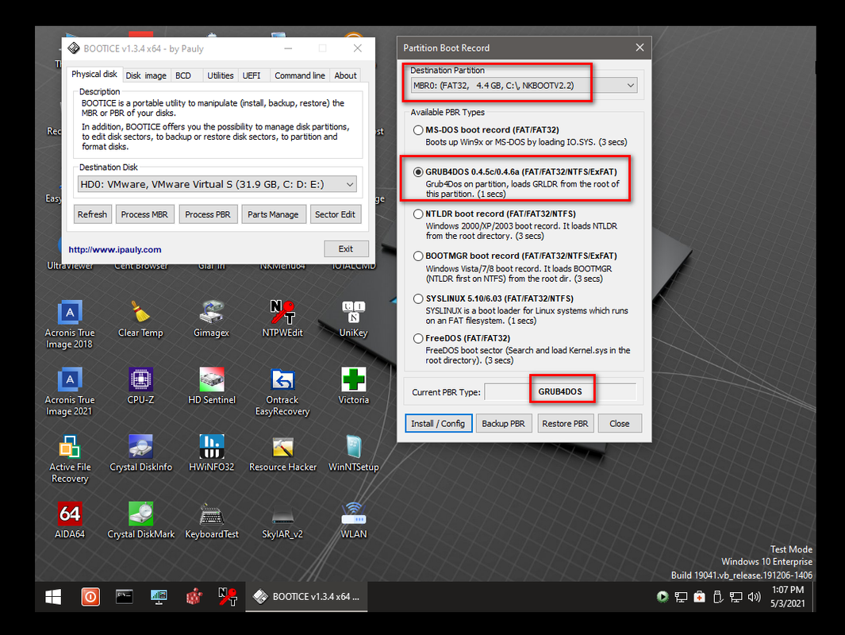Click the NTPWEdit icon in taskbar
This screenshot has width=845, height=635.
(228, 597)
